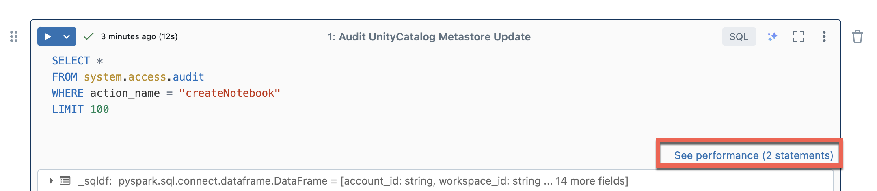This screenshot has width=877, height=191.
Task: Click the LIMIT 100 value
Action: [99, 109]
